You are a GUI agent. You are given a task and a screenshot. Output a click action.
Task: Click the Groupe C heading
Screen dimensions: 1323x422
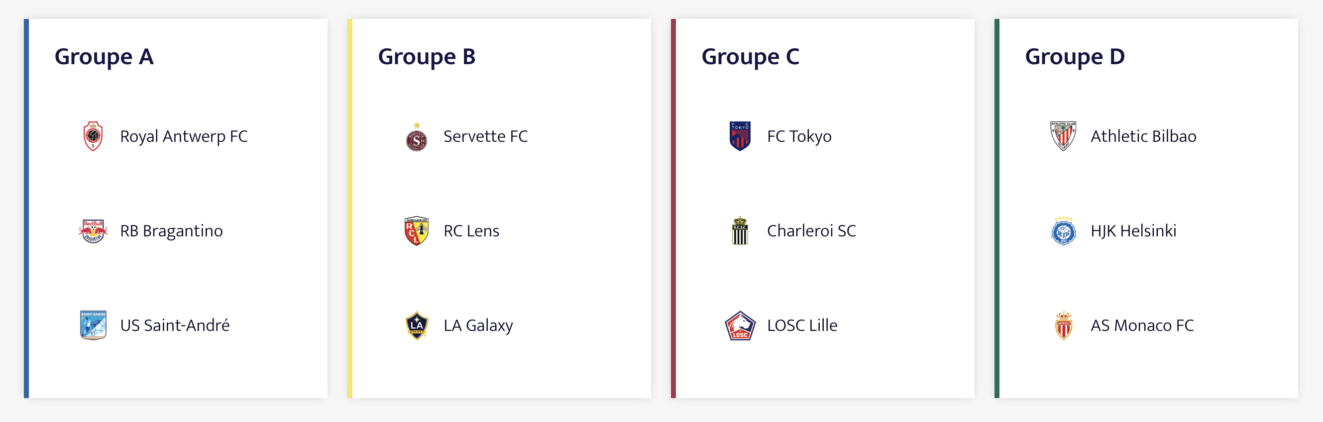coord(751,56)
